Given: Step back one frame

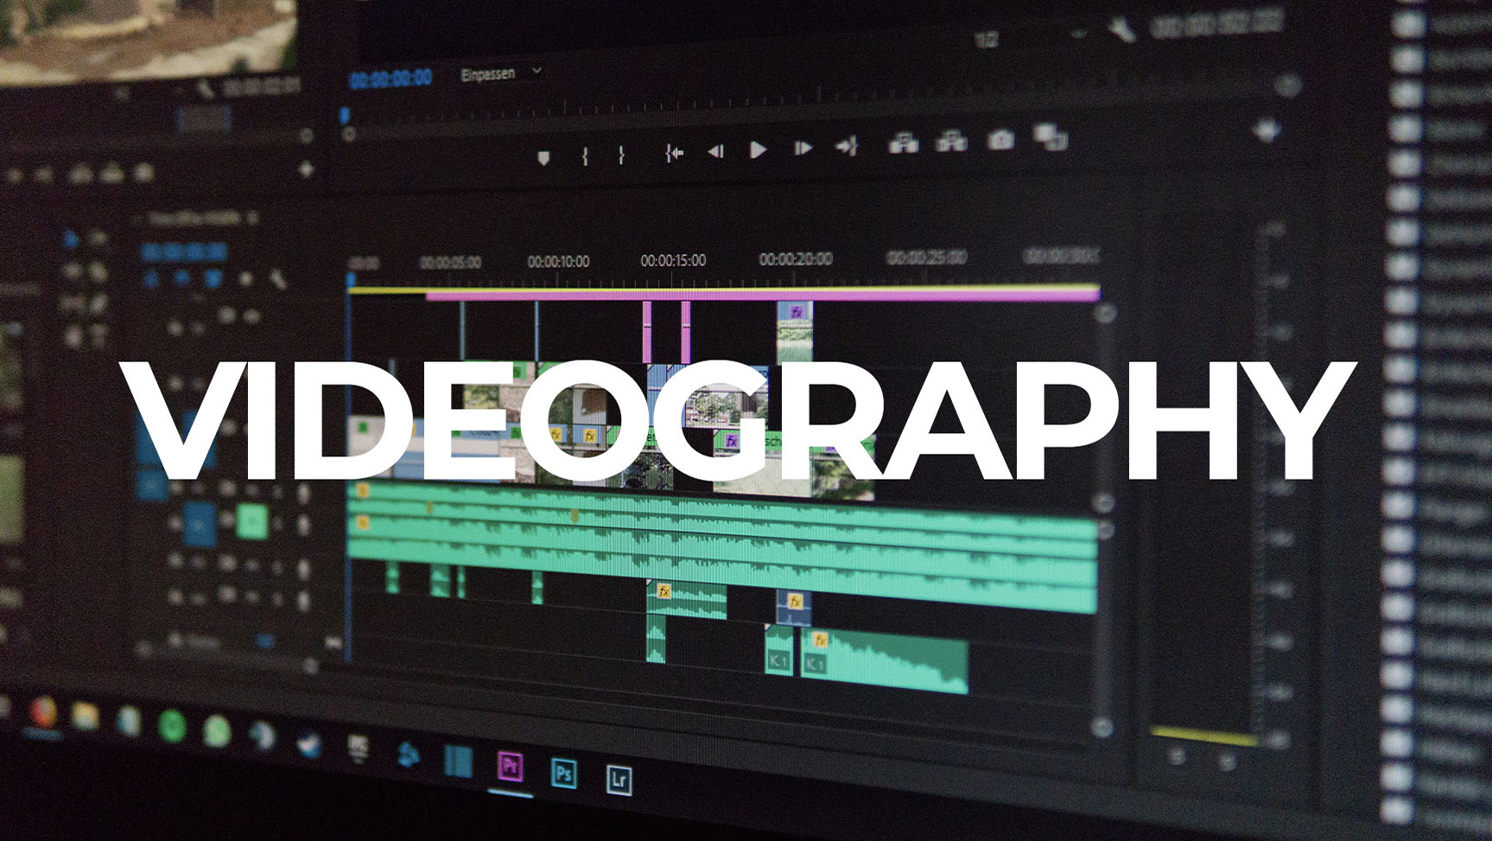Looking at the screenshot, I should tap(715, 151).
